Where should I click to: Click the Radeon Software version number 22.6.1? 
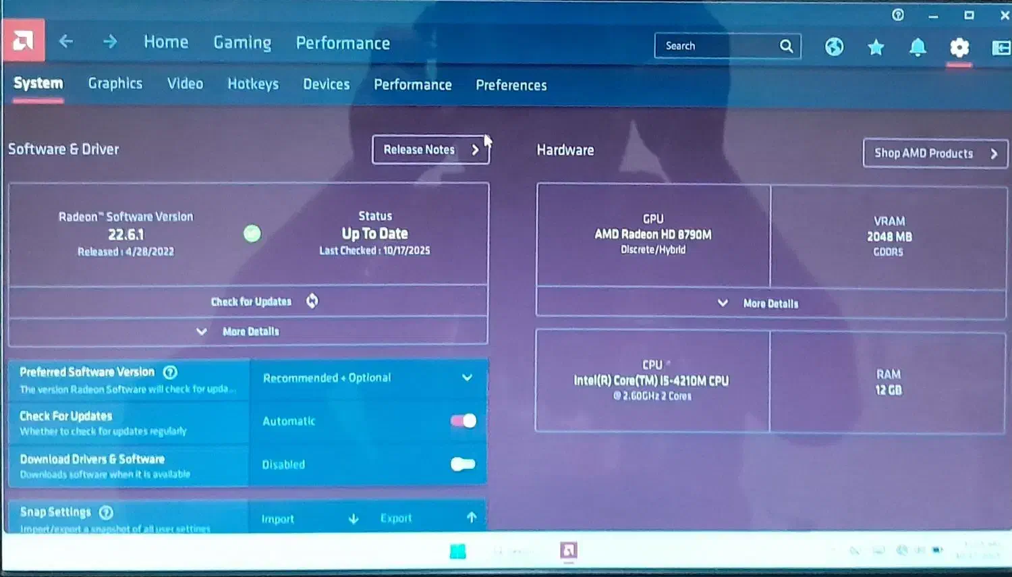[126, 235]
